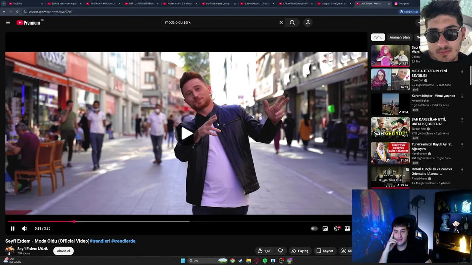
Task: Open the YouTube hamburger guide menu
Action: [8, 22]
